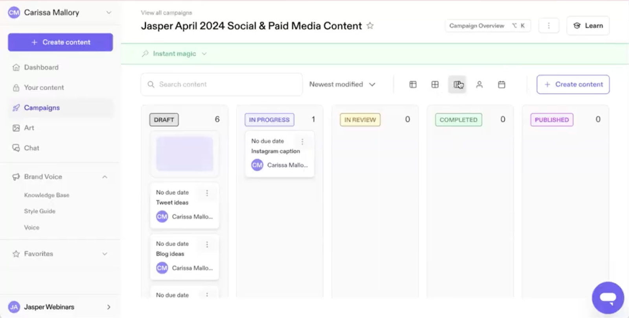Open Knowledge Base under Brand Voice
The image size is (629, 318).
46,195
